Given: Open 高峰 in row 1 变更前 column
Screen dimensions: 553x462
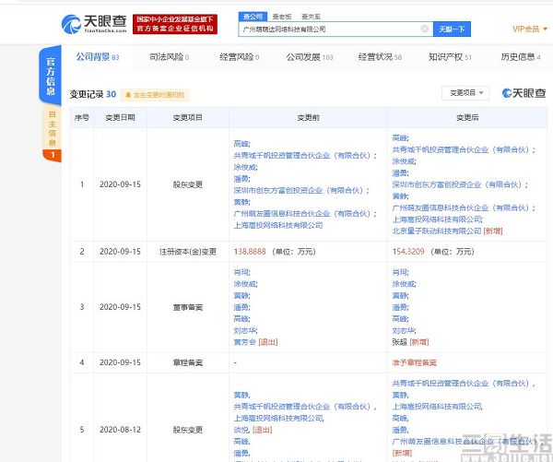Looking at the screenshot, I should pyautogui.click(x=241, y=144).
